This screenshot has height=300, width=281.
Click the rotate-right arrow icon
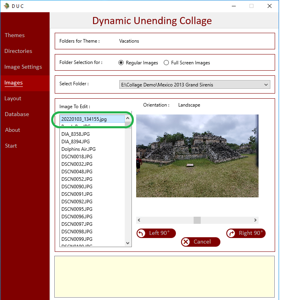click(231, 233)
